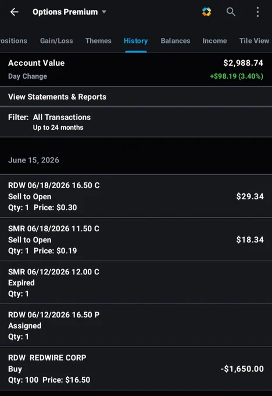The image size is (272, 396).
Task: Switch to the Themes tab
Action: click(x=98, y=41)
